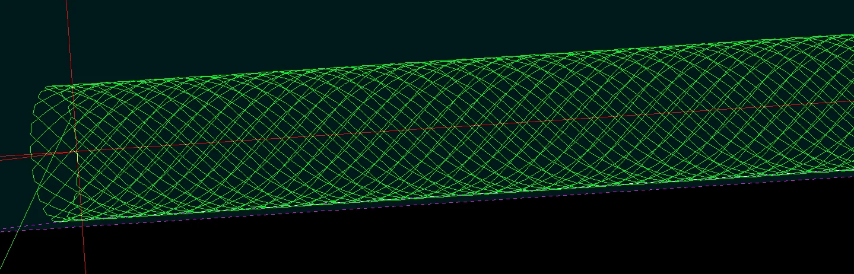Click the red axis left of the tube
Viewport: 854px width, 274px height.
coord(15,158)
